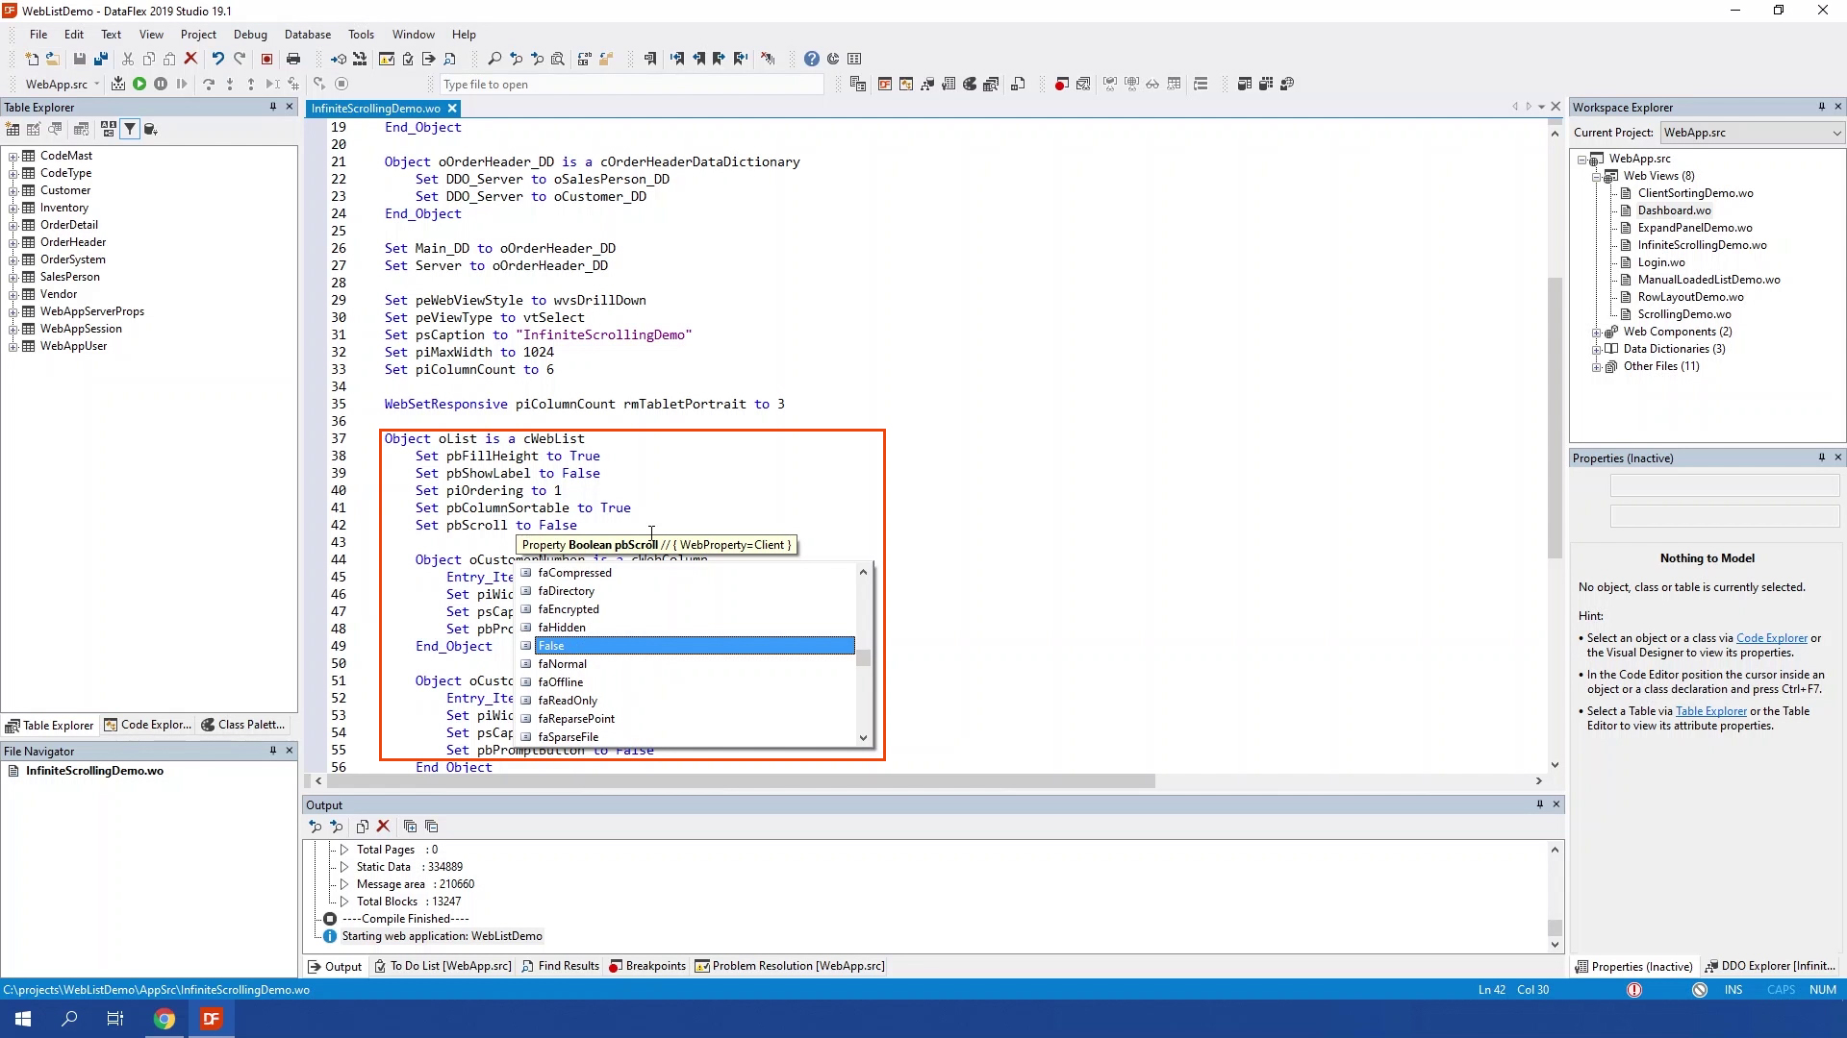Expand Data Dictionaries (3) folder

coord(1597,349)
